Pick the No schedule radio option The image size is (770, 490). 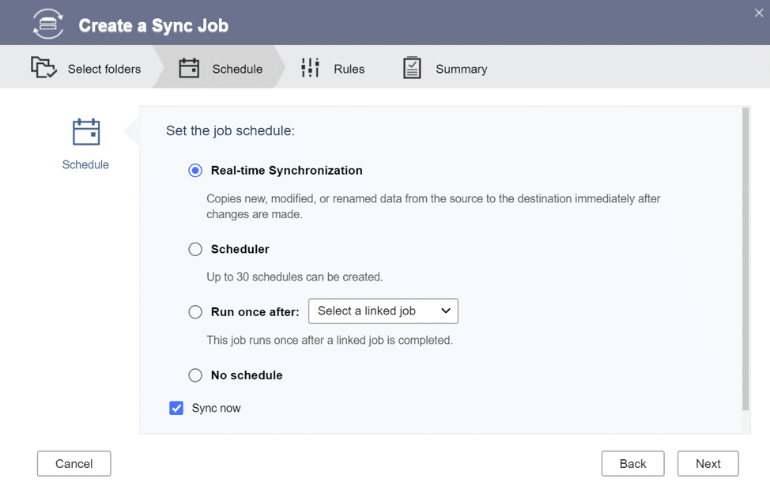(195, 375)
